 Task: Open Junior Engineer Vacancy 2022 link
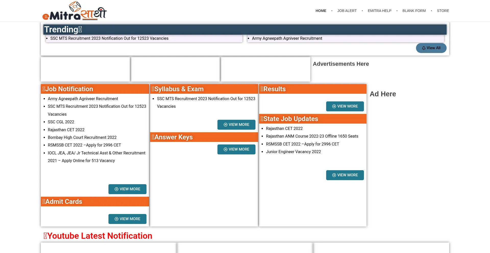293,152
